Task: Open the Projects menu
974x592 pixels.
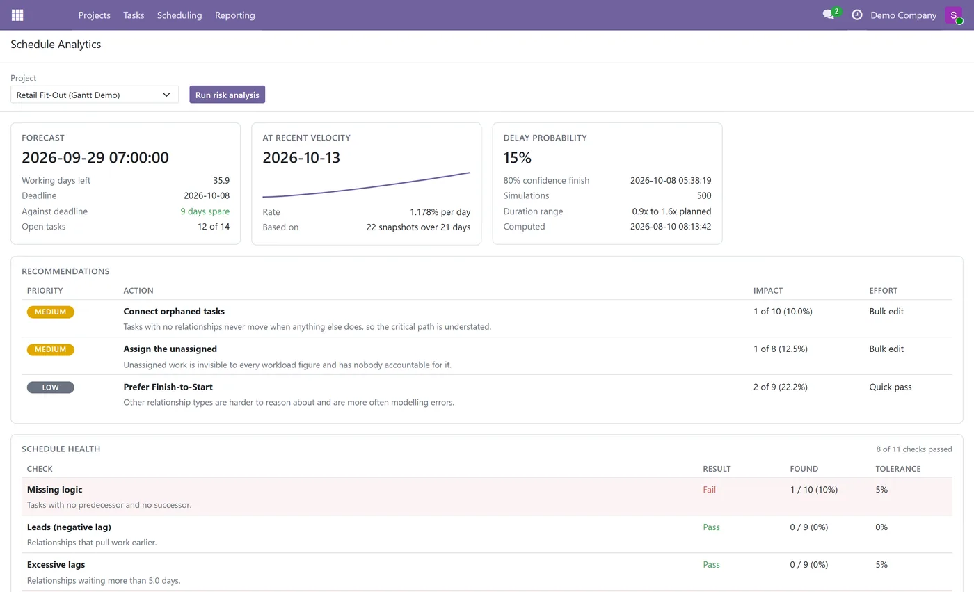Action: tap(95, 15)
